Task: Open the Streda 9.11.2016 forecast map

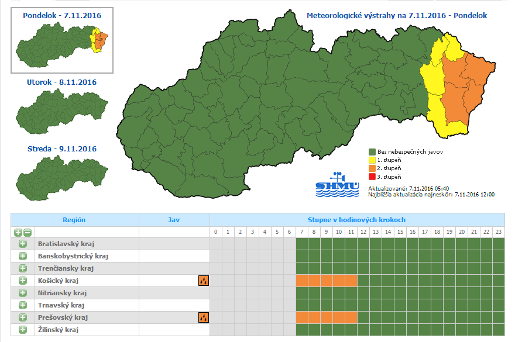Action: [62, 178]
